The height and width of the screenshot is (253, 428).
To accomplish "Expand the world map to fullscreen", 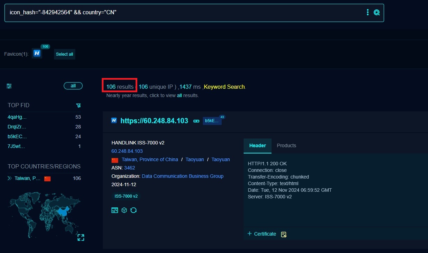I will tap(81, 237).
